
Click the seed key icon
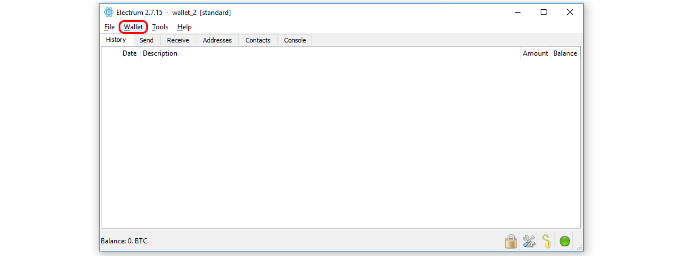tap(547, 241)
